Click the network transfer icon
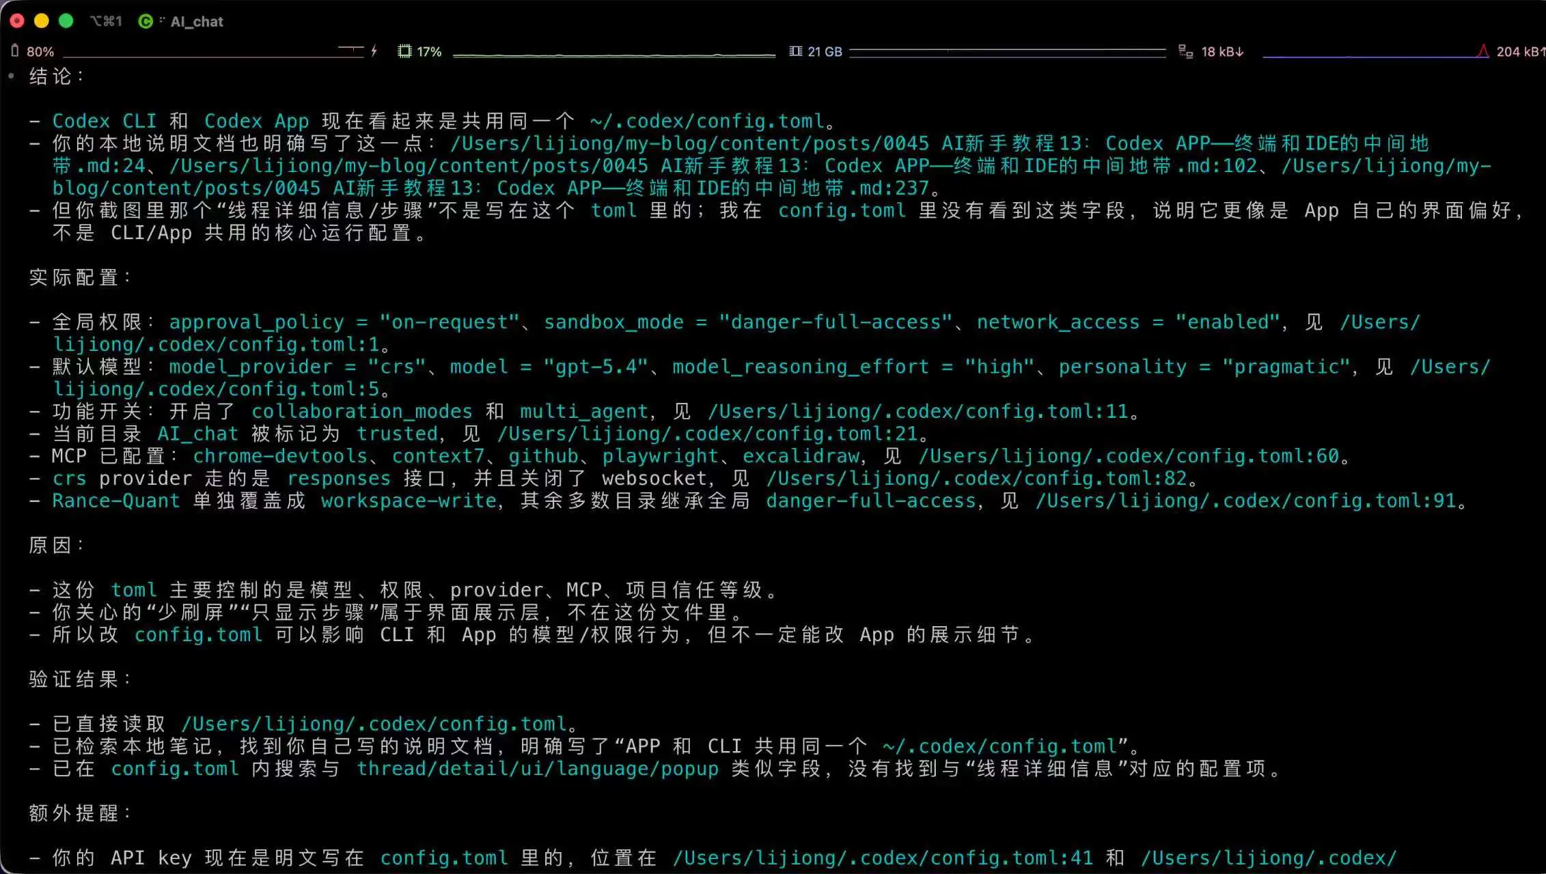 1185,51
